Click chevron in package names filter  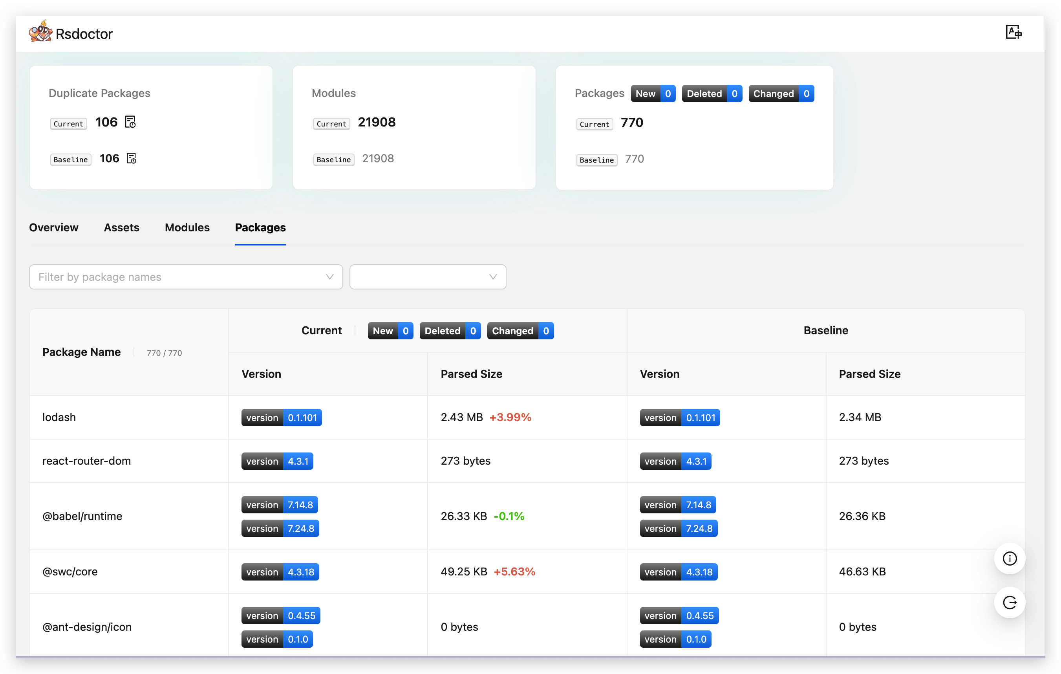(x=329, y=277)
